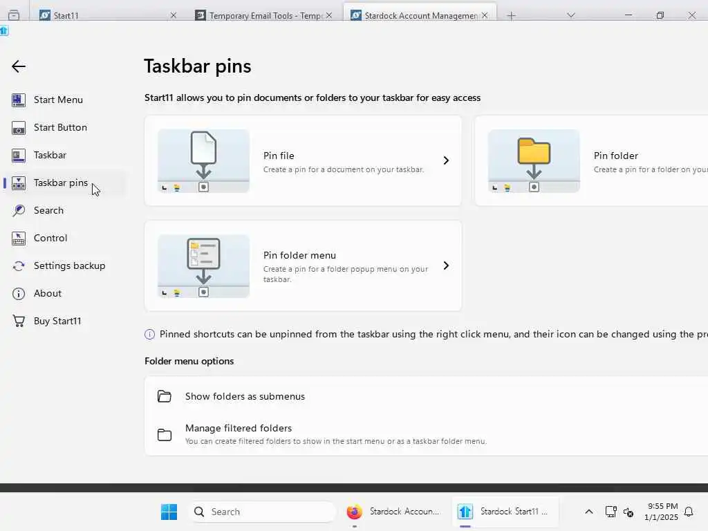Click the Show folders as submenus folder icon
Image resolution: width=708 pixels, height=531 pixels.
165,396
